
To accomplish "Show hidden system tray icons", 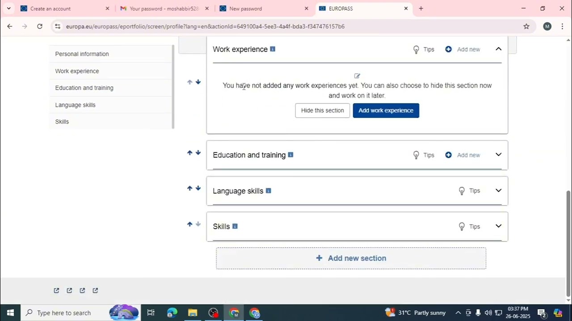I will [x=458, y=313].
